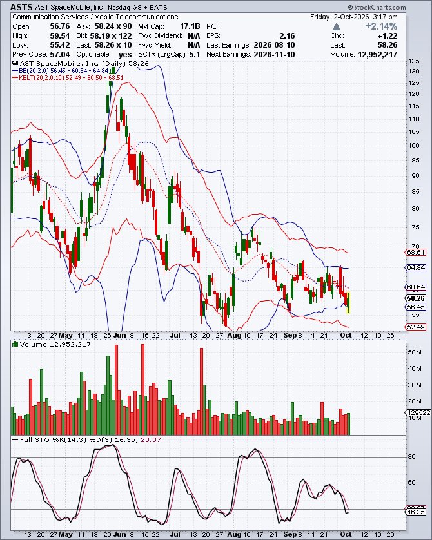Screen dimensions: 432x540
Task: Click the EPS value -2.16
Action: [286, 36]
